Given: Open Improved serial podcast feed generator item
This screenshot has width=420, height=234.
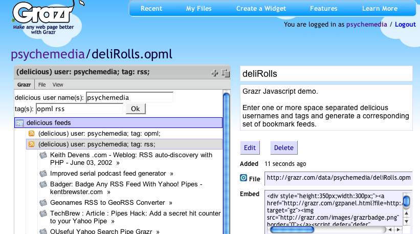Looking at the screenshot, I should pyautogui.click(x=108, y=174).
